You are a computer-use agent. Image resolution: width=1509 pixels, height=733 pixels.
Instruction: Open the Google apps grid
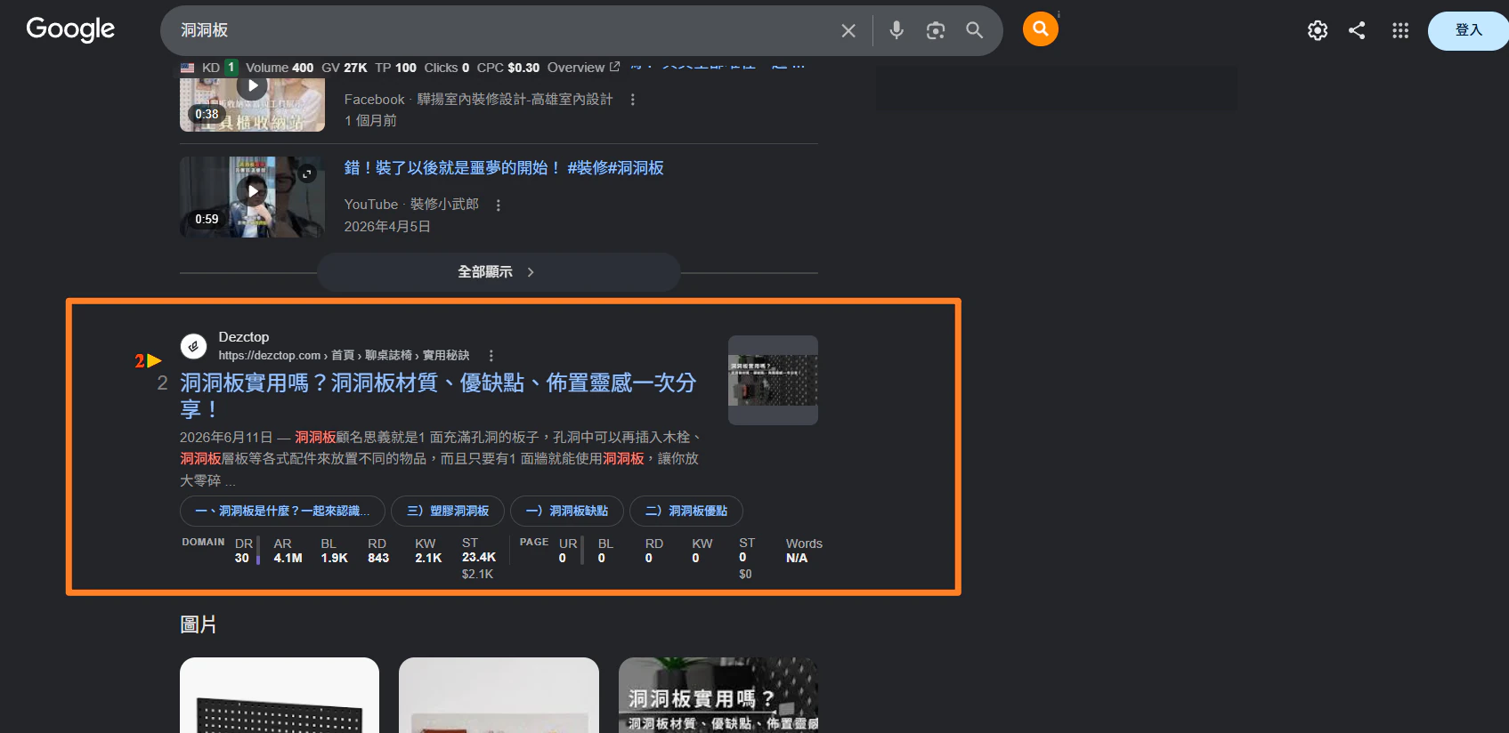click(1400, 30)
